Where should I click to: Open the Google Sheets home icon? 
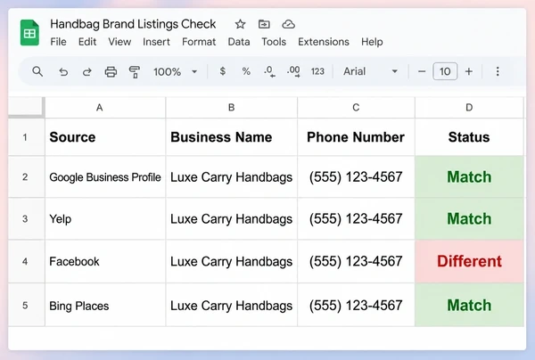point(29,33)
